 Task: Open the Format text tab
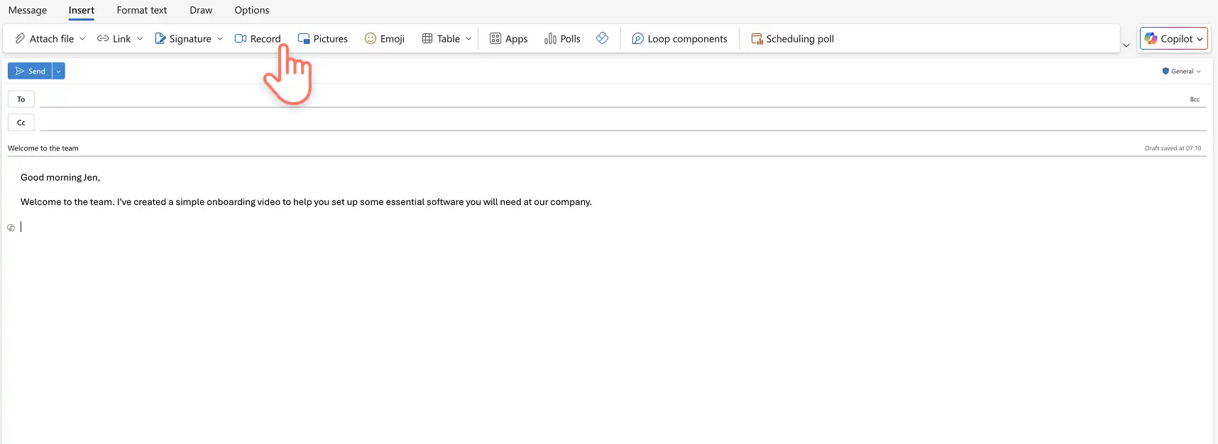pos(142,10)
